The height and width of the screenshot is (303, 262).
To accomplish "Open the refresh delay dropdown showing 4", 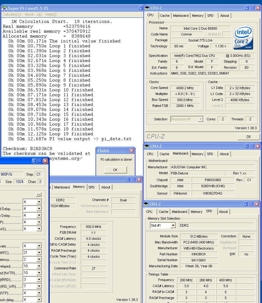I will 32,300.
